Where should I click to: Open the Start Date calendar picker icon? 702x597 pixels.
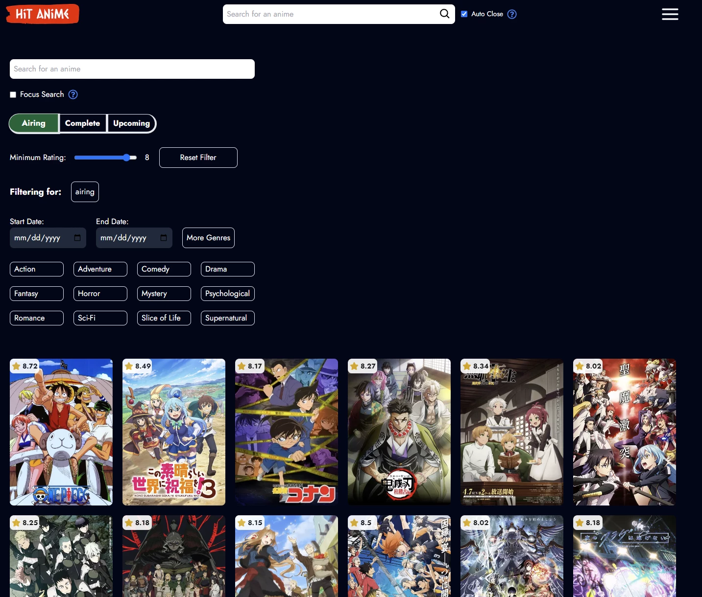tap(77, 238)
